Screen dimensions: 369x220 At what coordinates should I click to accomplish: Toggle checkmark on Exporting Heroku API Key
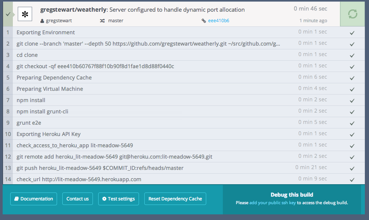point(352,134)
